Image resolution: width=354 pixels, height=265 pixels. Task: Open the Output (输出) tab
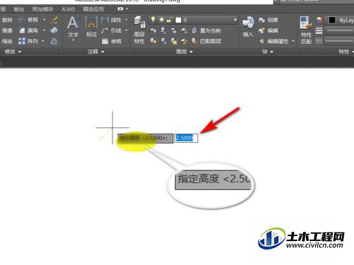click(x=18, y=9)
